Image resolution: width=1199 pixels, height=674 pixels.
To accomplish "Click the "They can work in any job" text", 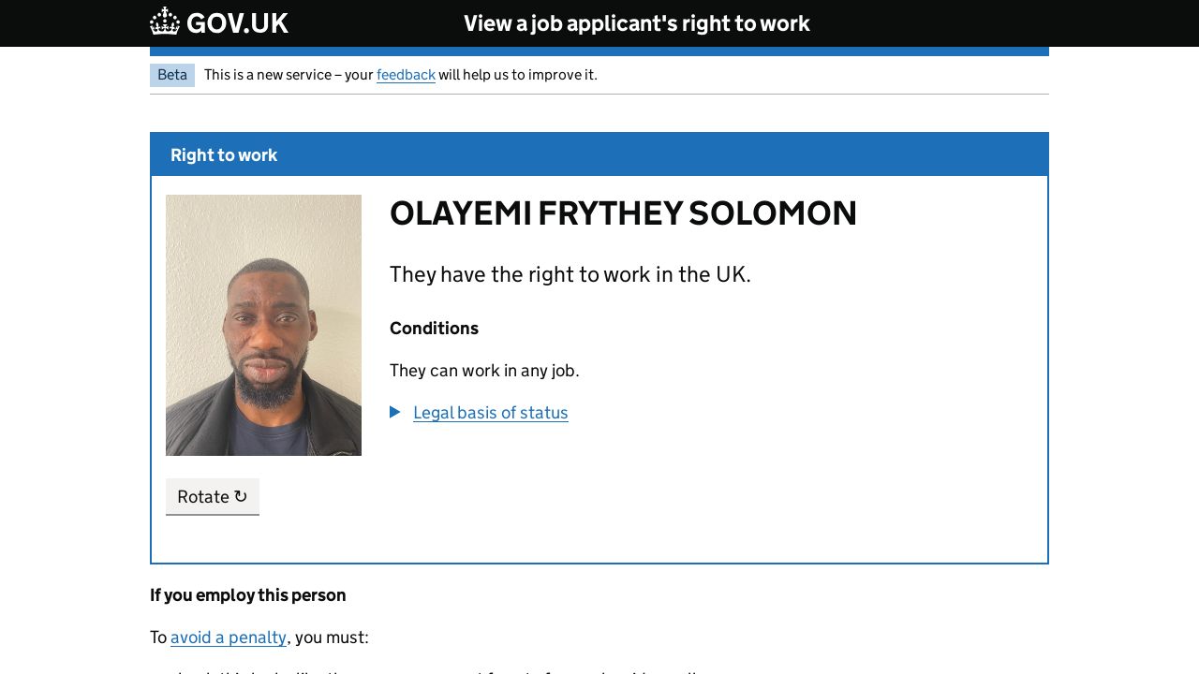I will coord(484,371).
